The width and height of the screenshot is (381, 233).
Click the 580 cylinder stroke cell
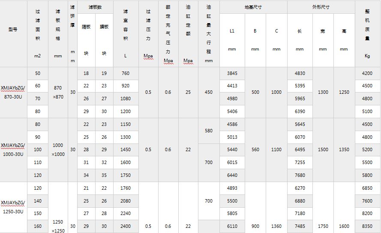209,131
